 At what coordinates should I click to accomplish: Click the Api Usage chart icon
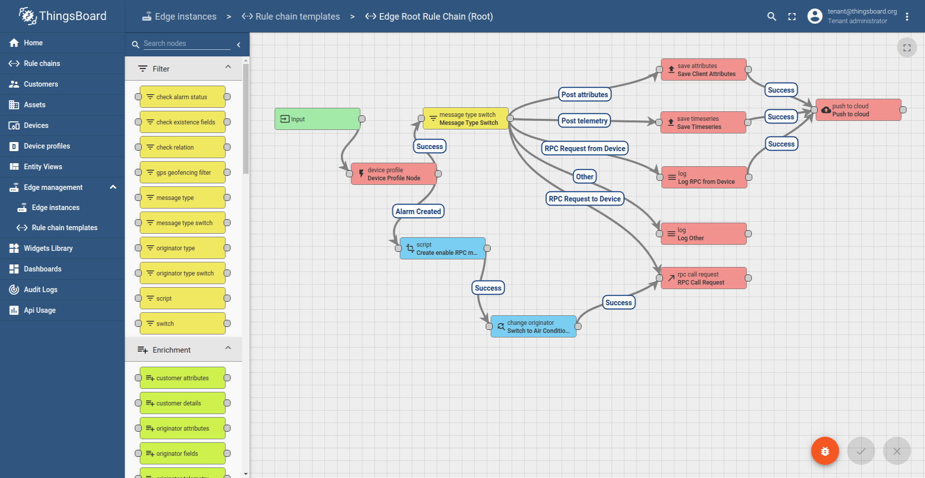(x=14, y=310)
